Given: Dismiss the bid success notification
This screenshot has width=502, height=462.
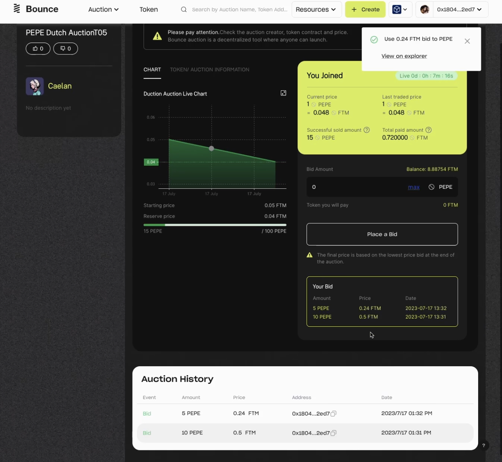Looking at the screenshot, I should [x=467, y=41].
